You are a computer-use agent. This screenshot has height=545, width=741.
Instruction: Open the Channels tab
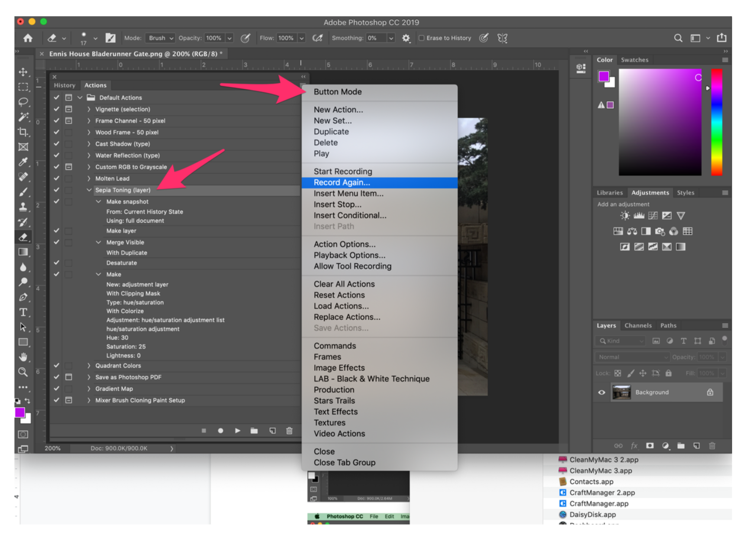(x=638, y=325)
